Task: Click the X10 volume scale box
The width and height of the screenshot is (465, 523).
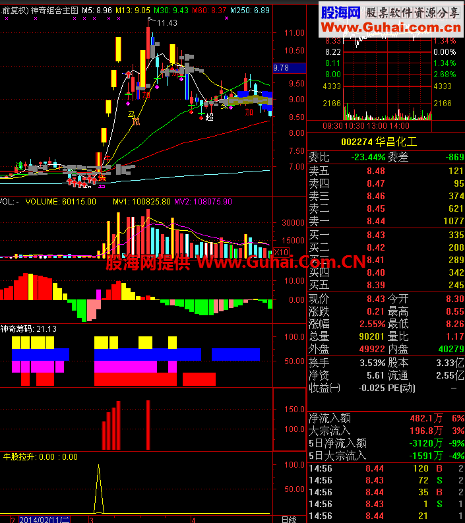Action: pyautogui.click(x=281, y=253)
